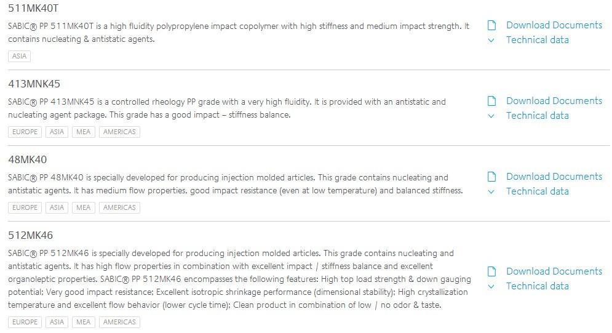612x333 pixels.
Task: Open Download Documents link for 413MNK45
Action: [x=554, y=101]
